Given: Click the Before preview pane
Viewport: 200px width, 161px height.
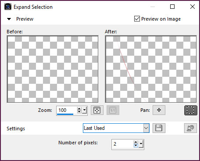Looking at the screenshot, I should 53,69.
